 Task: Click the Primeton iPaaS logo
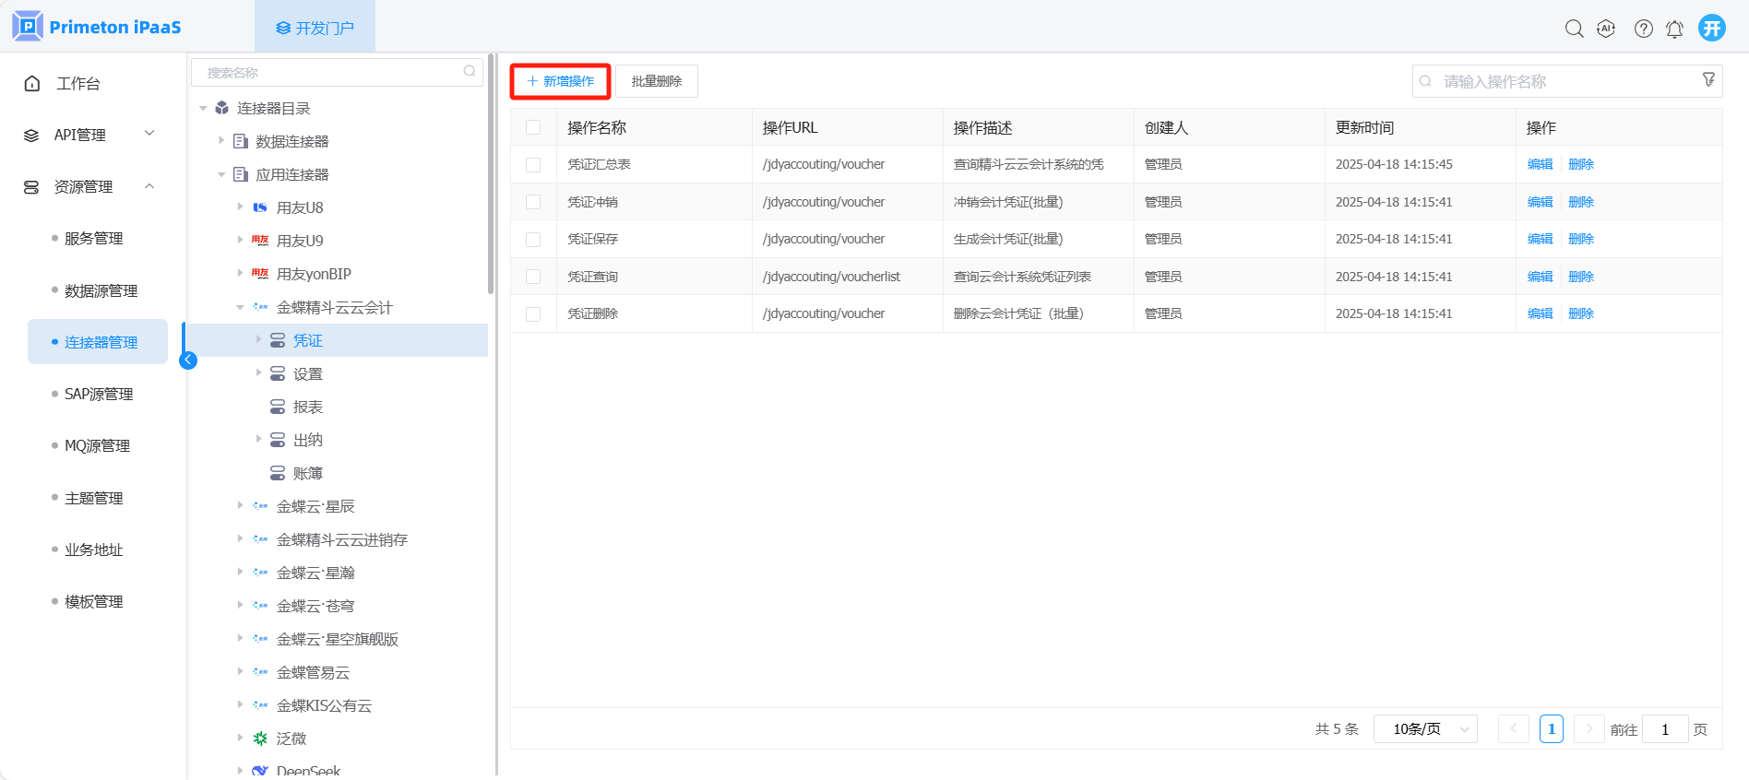pyautogui.click(x=97, y=27)
